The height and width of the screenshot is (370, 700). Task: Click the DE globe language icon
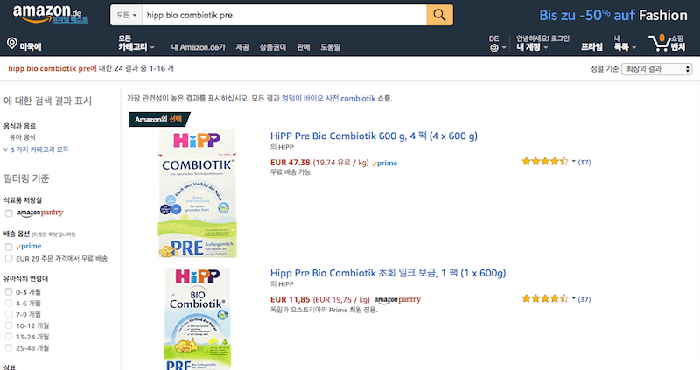[494, 48]
